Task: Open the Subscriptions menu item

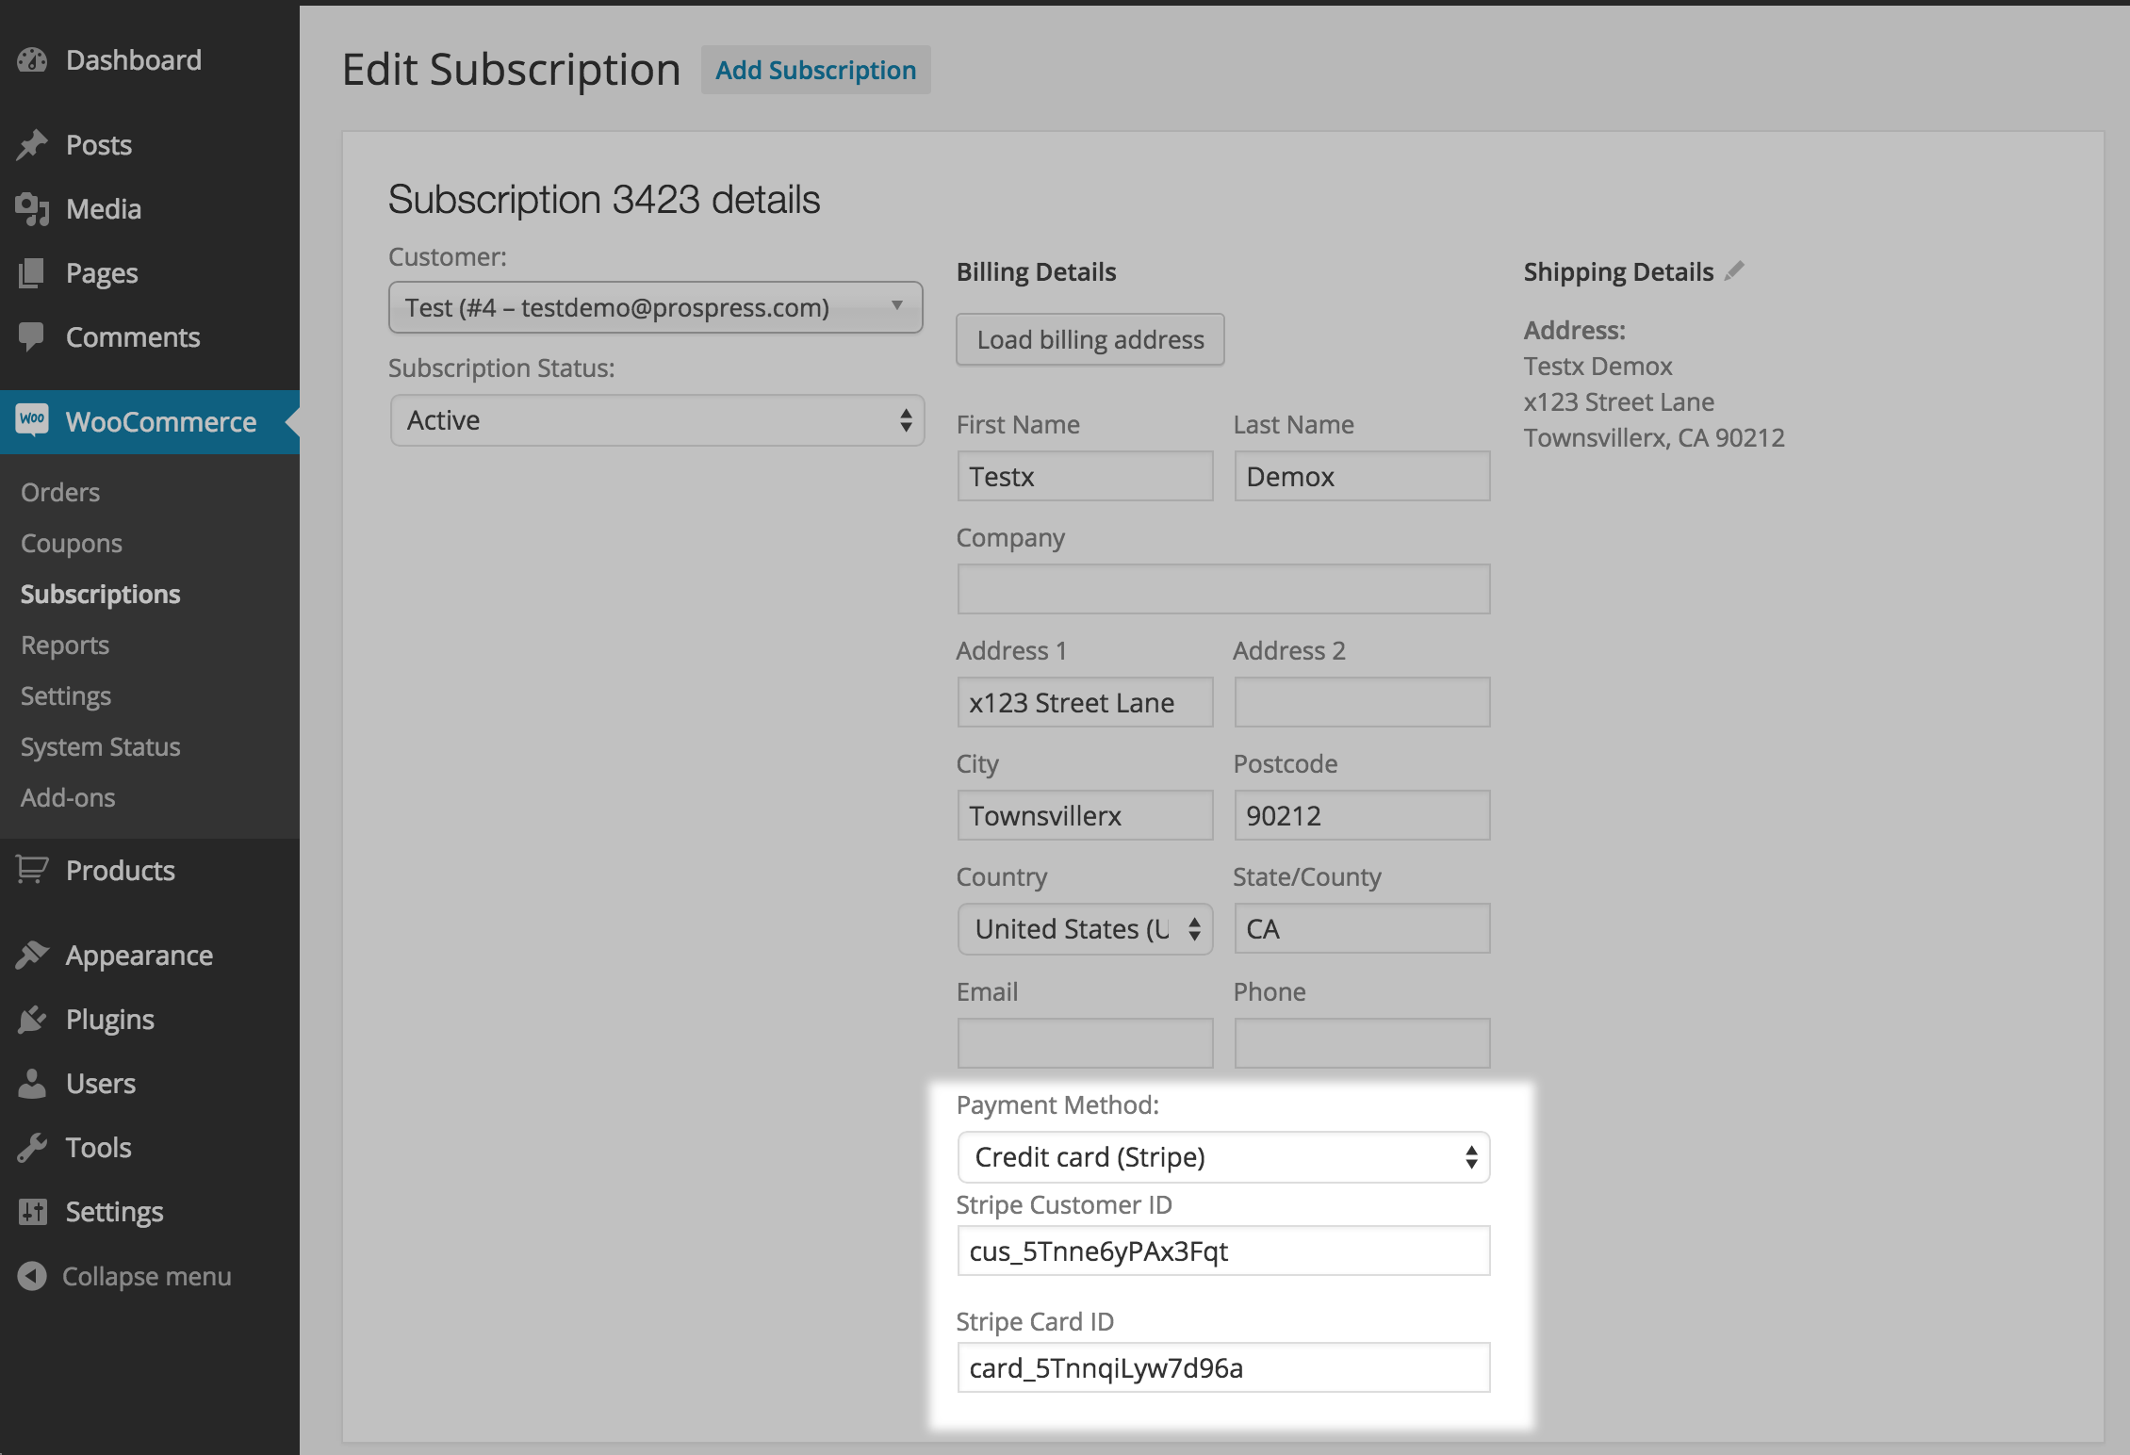Action: (100, 593)
